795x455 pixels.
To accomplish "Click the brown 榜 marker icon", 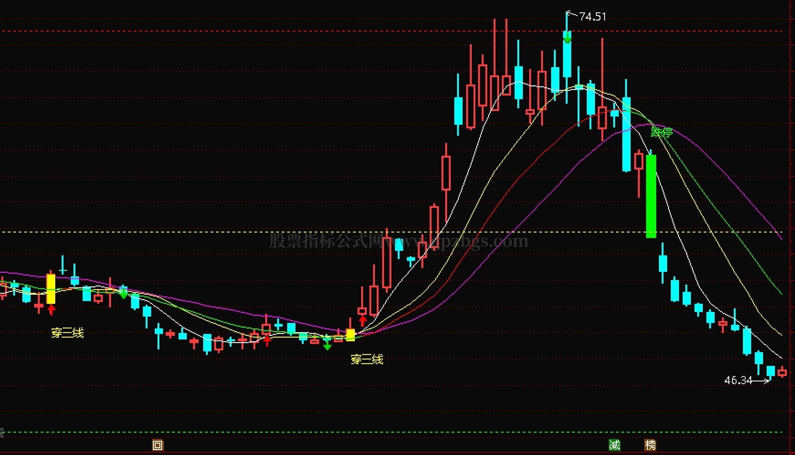I will [x=650, y=444].
